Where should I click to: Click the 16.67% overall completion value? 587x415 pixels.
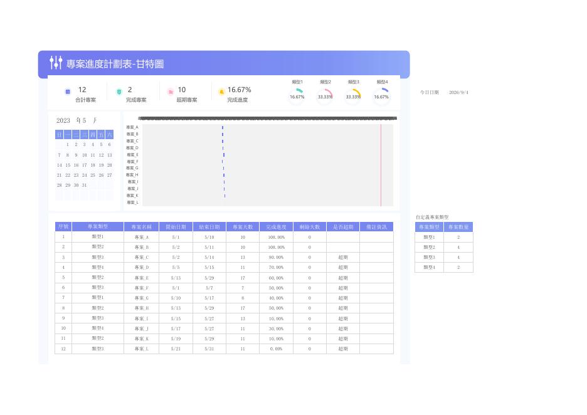tap(239, 90)
